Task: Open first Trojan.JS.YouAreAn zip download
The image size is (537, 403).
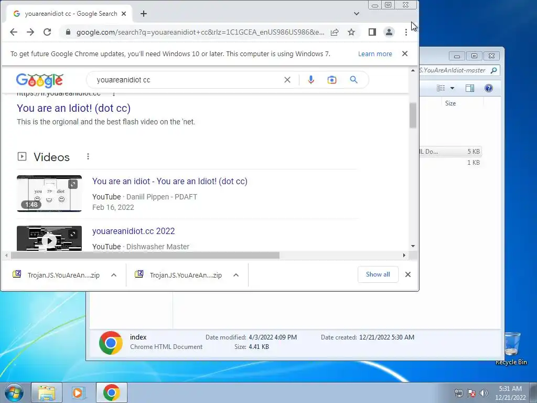Action: pyautogui.click(x=57, y=275)
